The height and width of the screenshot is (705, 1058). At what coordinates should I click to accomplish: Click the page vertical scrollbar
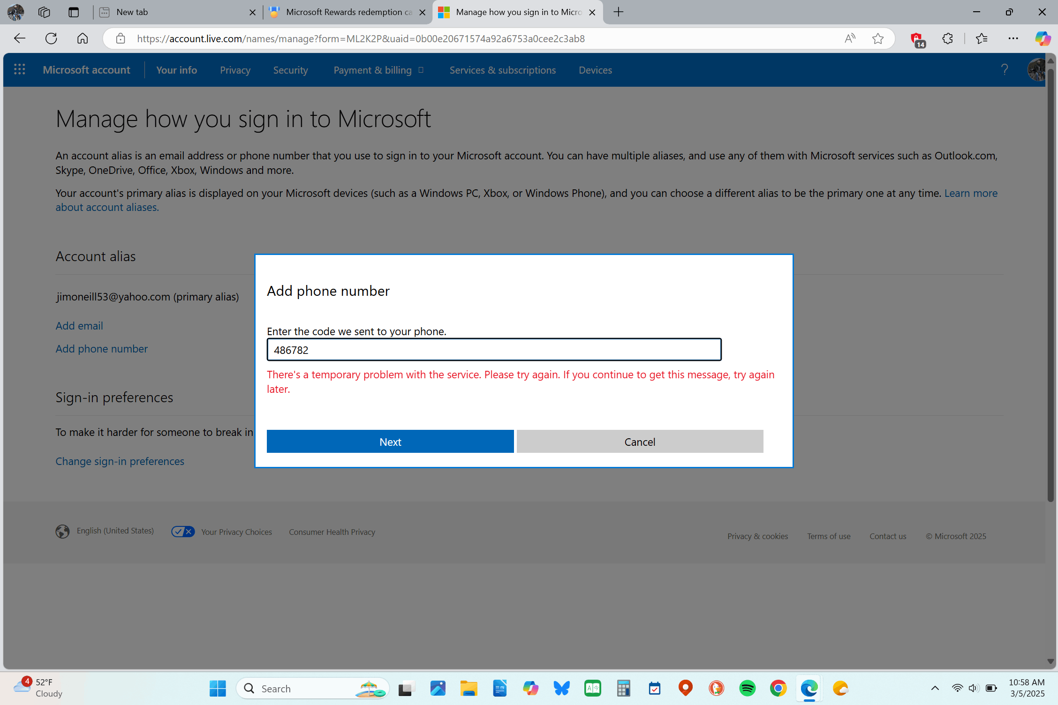[x=1050, y=281]
